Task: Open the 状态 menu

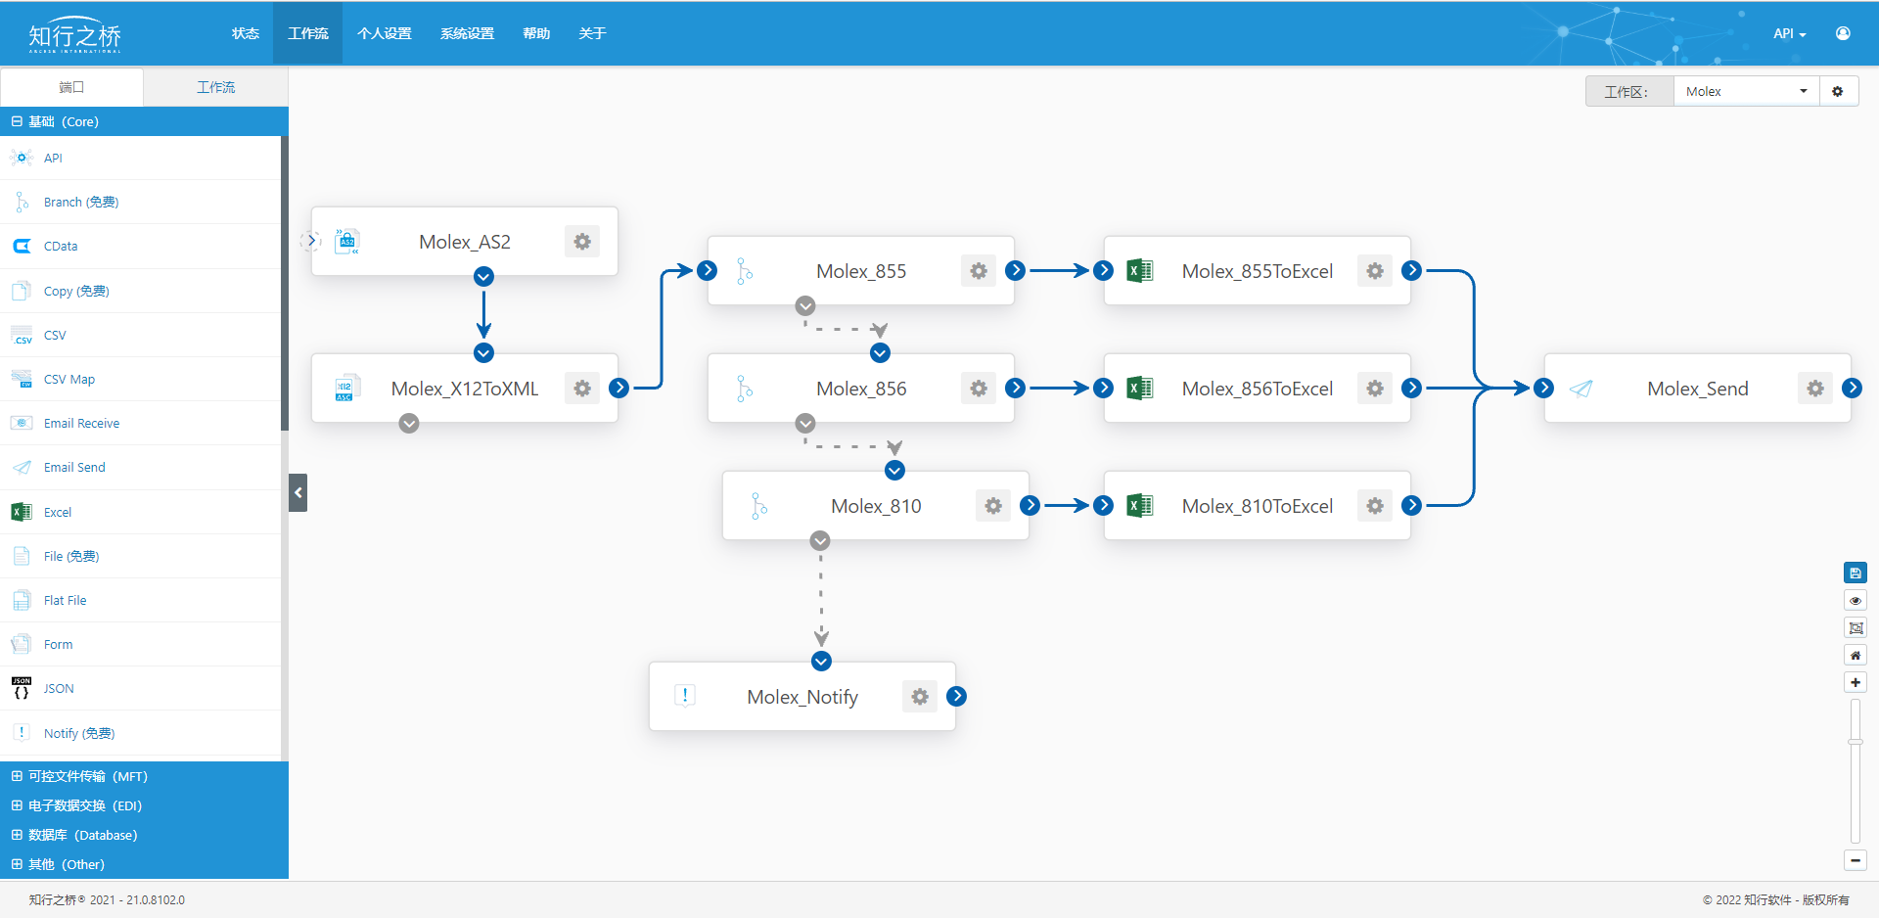Action: [245, 33]
